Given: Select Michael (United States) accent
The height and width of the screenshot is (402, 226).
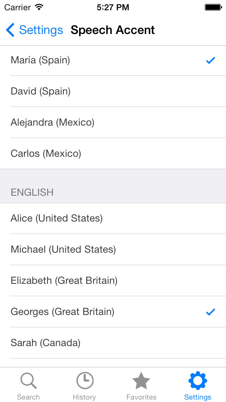Looking at the screenshot, I should (x=63, y=249).
